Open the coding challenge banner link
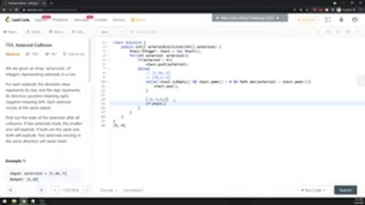The height and width of the screenshot is (205, 365). 247,18
